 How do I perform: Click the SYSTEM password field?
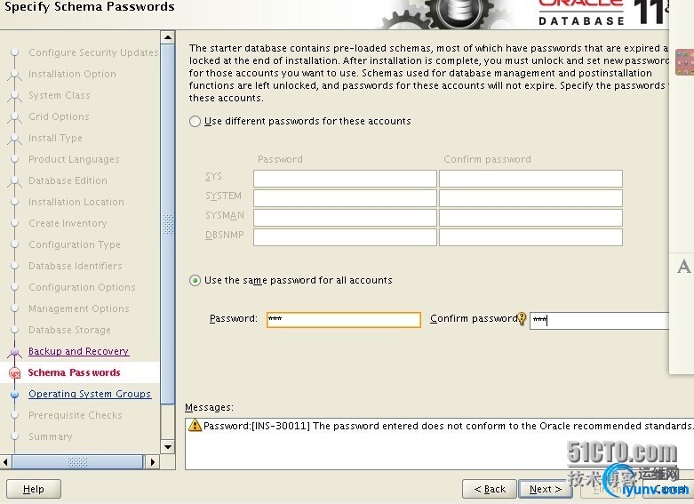[345, 198]
